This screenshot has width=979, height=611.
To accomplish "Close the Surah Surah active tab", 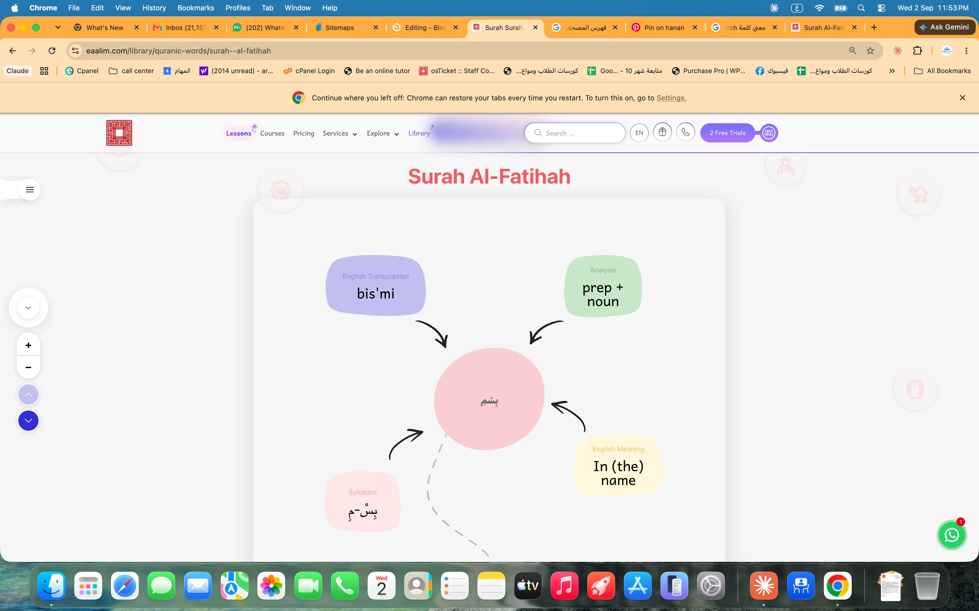I will coord(535,27).
